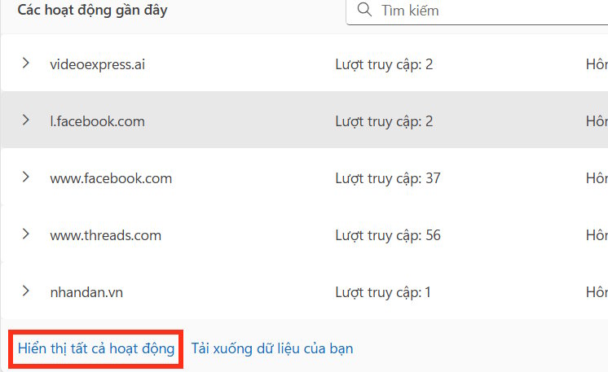Select the nhandan.vn domain text
608x372 pixels.
click(86, 292)
